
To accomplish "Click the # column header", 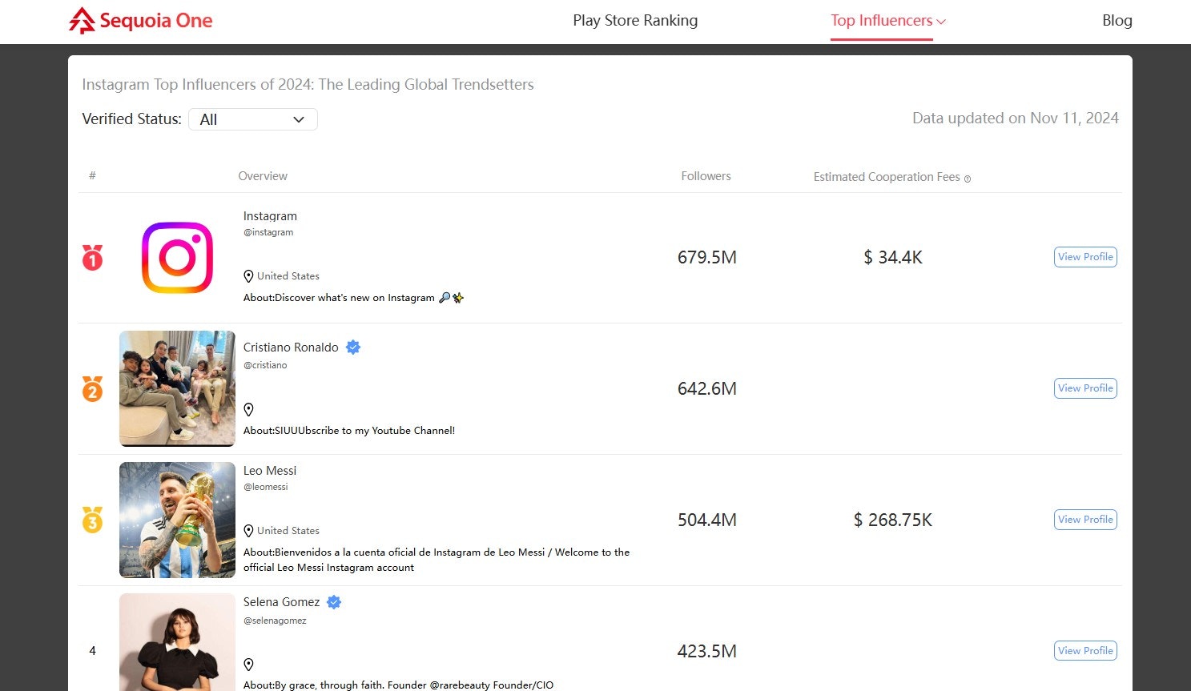I will [92, 176].
